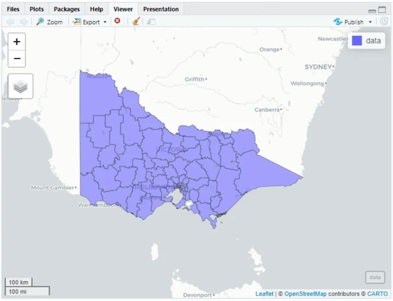Zoom out with the map minus button
This screenshot has height=301, width=393.
tap(17, 59)
